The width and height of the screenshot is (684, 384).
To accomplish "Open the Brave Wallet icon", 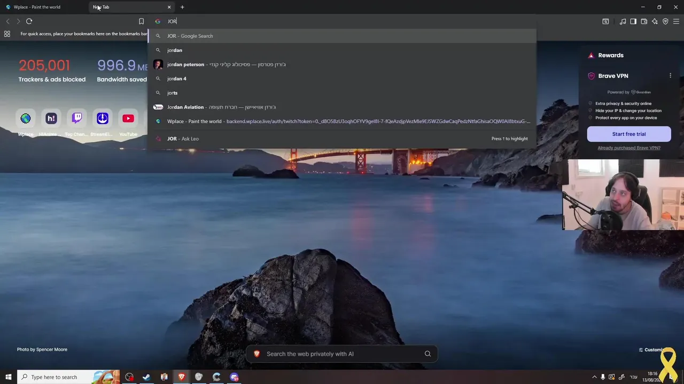I will point(644,21).
